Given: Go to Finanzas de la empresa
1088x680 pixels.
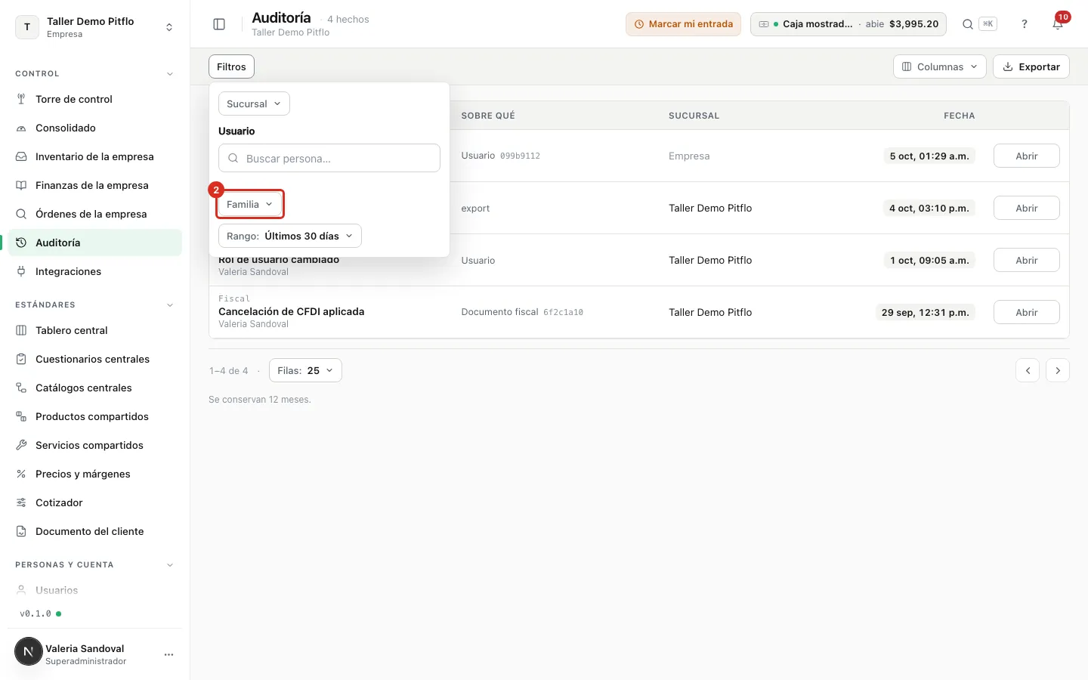Looking at the screenshot, I should (x=95, y=185).
